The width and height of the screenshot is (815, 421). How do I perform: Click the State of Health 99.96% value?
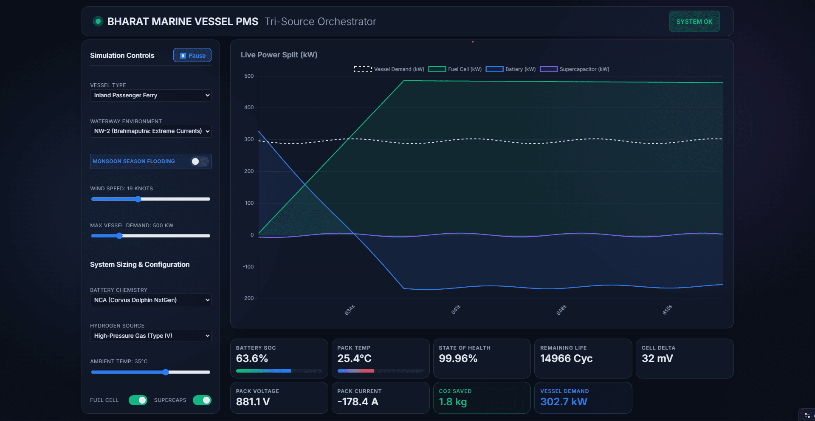458,359
